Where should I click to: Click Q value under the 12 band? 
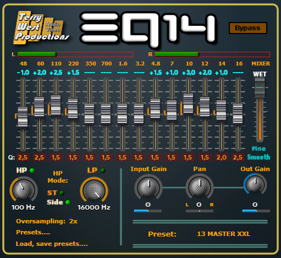[x=205, y=157]
